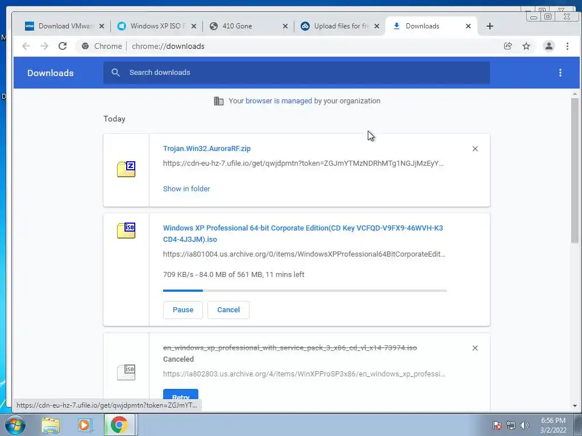Image resolution: width=582 pixels, height=436 pixels.
Task: Bookmark this page with the star icon
Action: click(x=526, y=46)
